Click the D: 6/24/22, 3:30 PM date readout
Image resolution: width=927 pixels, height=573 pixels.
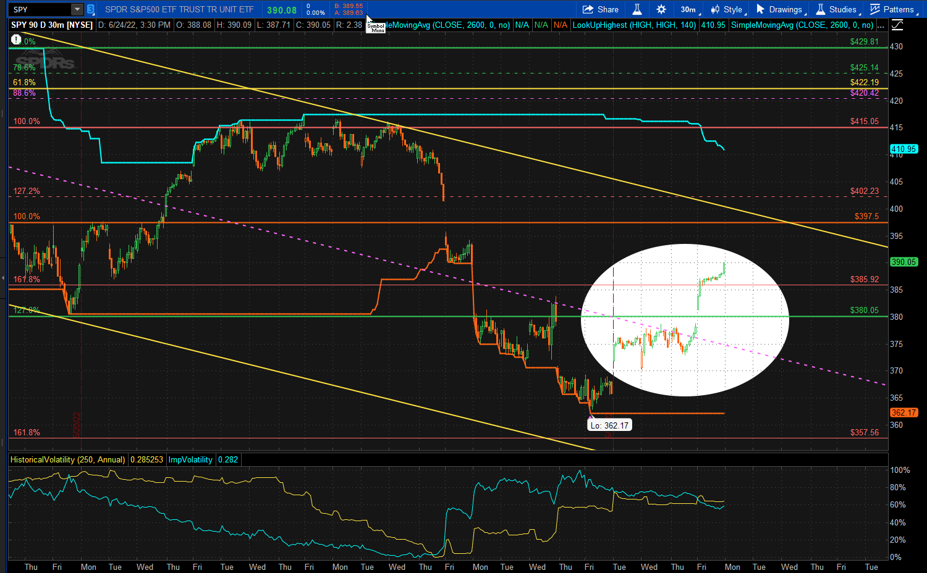tap(134, 25)
